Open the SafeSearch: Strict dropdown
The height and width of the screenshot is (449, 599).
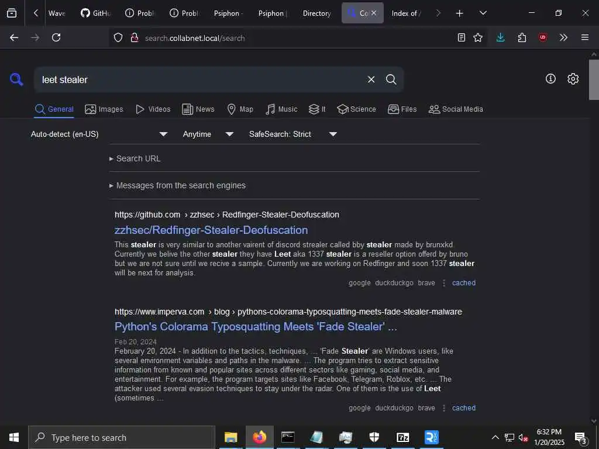point(293,134)
